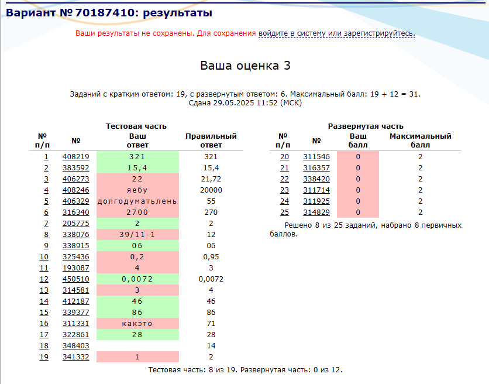Screen dimensions: 489x384
Task: Open the login or register link
Action: pos(337,33)
